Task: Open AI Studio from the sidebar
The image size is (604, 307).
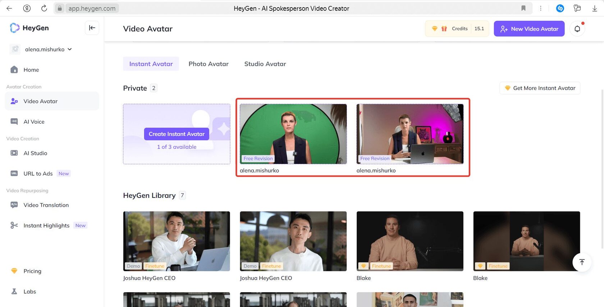Action: [52, 153]
